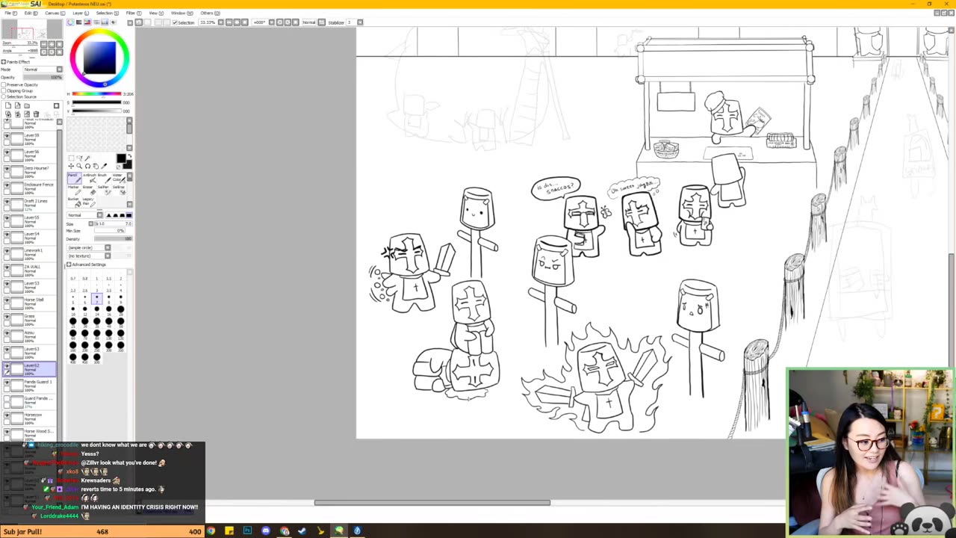Viewport: 956px width, 538px height.
Task: Toggle visibility of the Grass layer
Action: (x=7, y=316)
